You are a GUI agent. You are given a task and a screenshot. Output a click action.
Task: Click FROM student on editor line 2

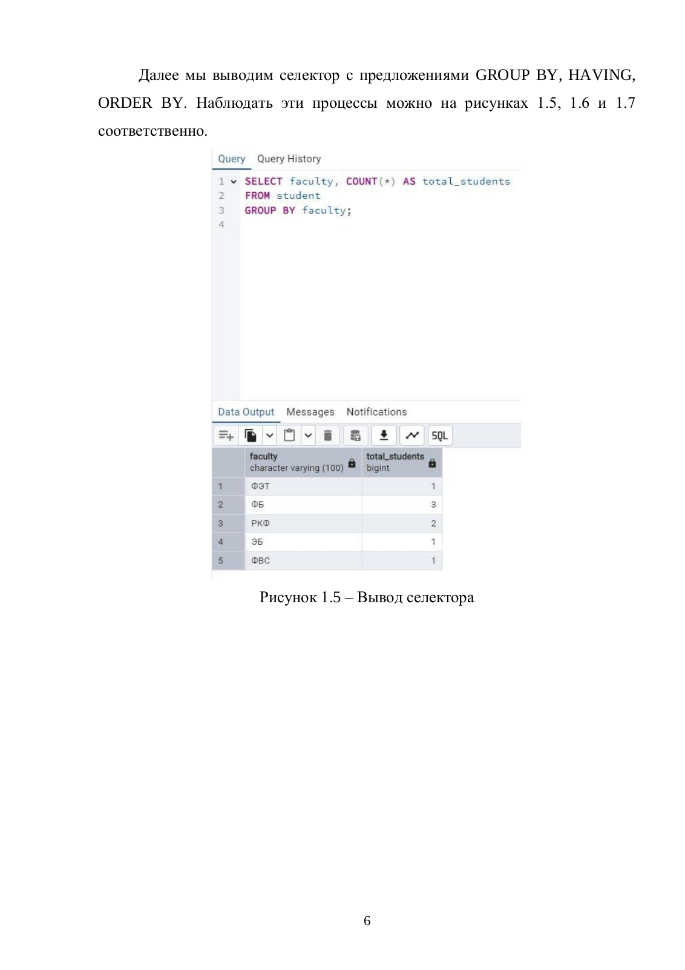click(283, 196)
